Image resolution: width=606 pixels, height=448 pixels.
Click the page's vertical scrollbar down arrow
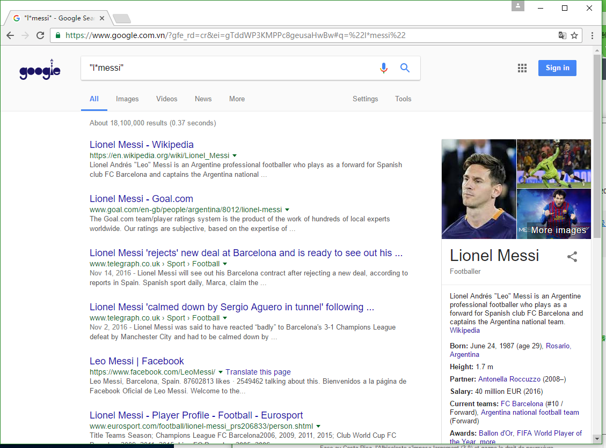click(597, 439)
